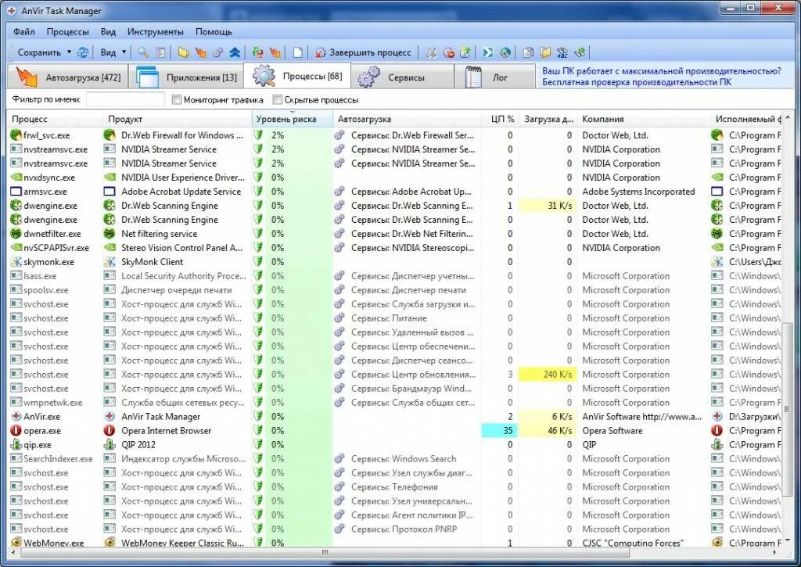Switch to the Сервисы tab
This screenshot has height=567, width=801.
coord(403,77)
